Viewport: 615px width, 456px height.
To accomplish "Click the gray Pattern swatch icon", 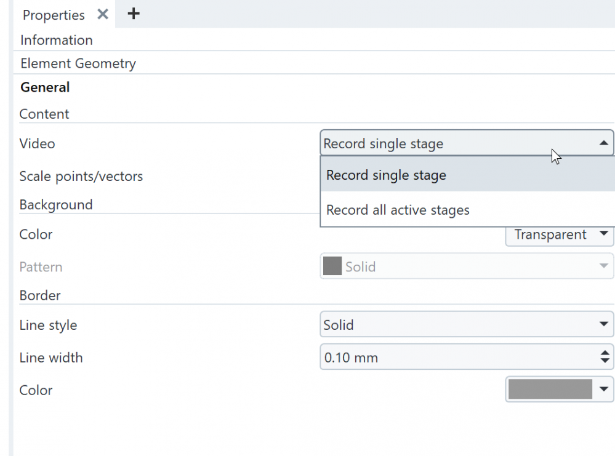I will pos(332,266).
